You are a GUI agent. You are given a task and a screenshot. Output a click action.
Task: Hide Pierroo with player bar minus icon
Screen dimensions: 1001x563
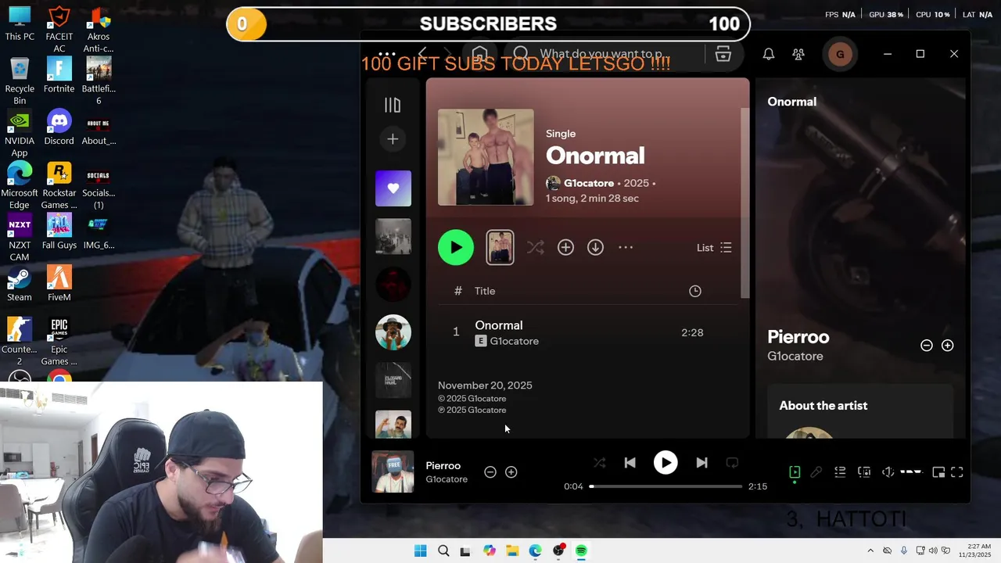[490, 472]
